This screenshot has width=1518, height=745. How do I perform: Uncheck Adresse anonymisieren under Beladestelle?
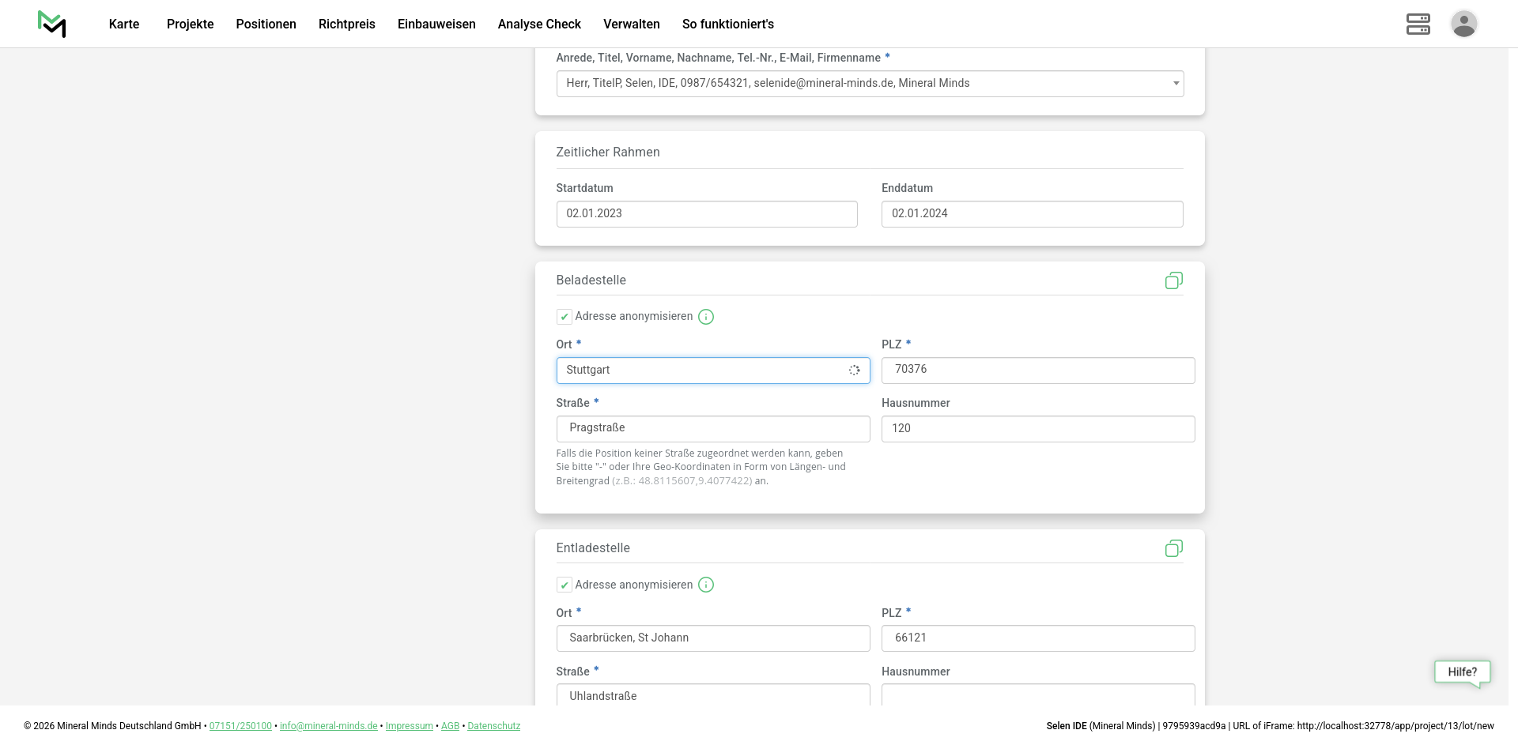coord(565,317)
